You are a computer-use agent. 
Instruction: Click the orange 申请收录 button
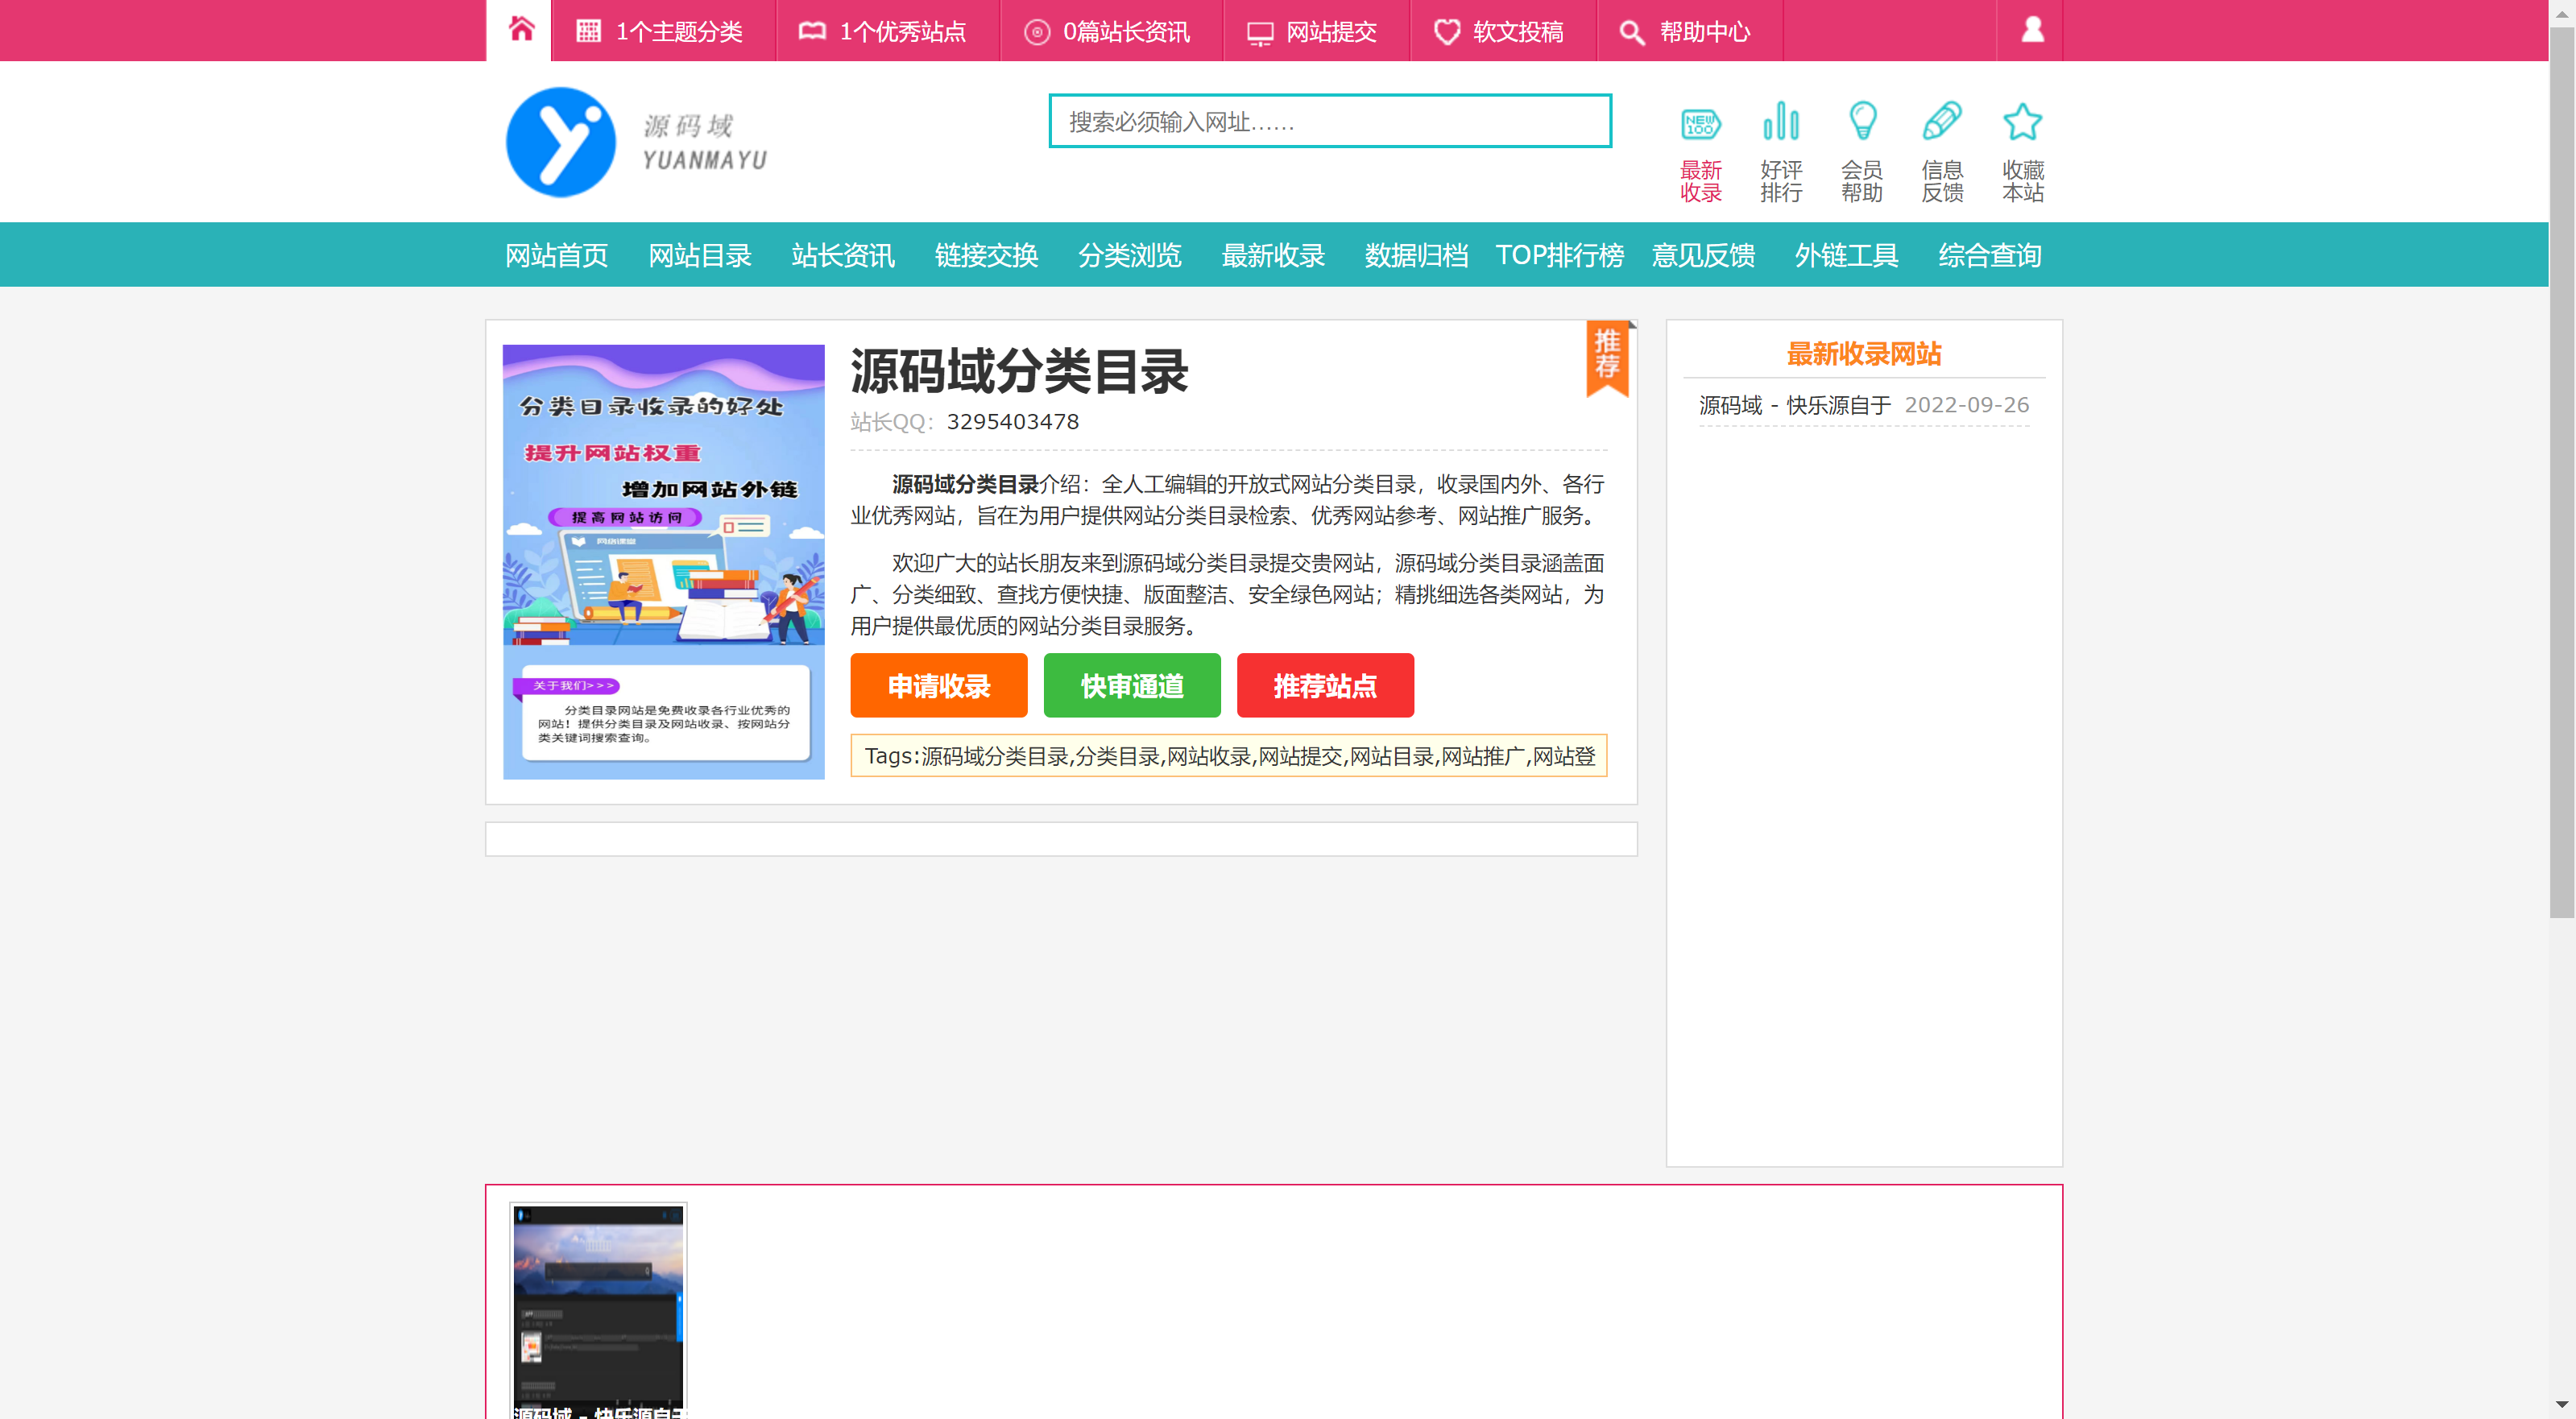pos(938,685)
